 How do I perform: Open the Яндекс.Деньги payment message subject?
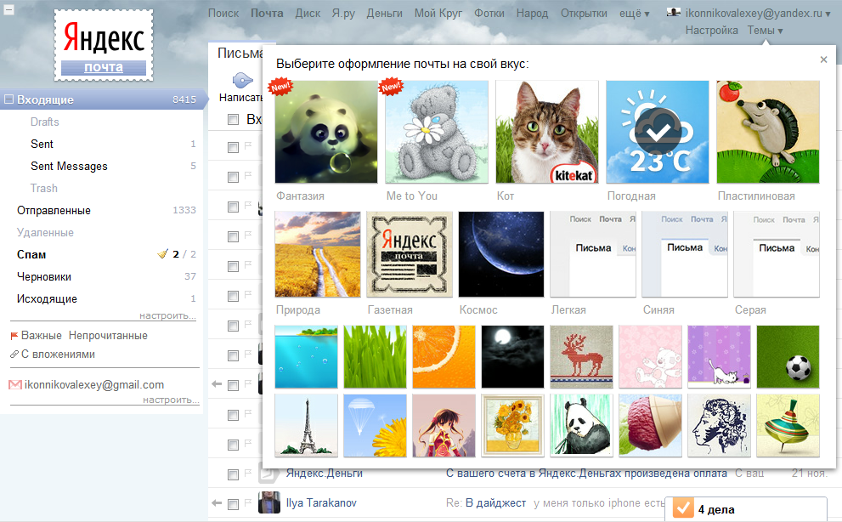tap(586, 473)
